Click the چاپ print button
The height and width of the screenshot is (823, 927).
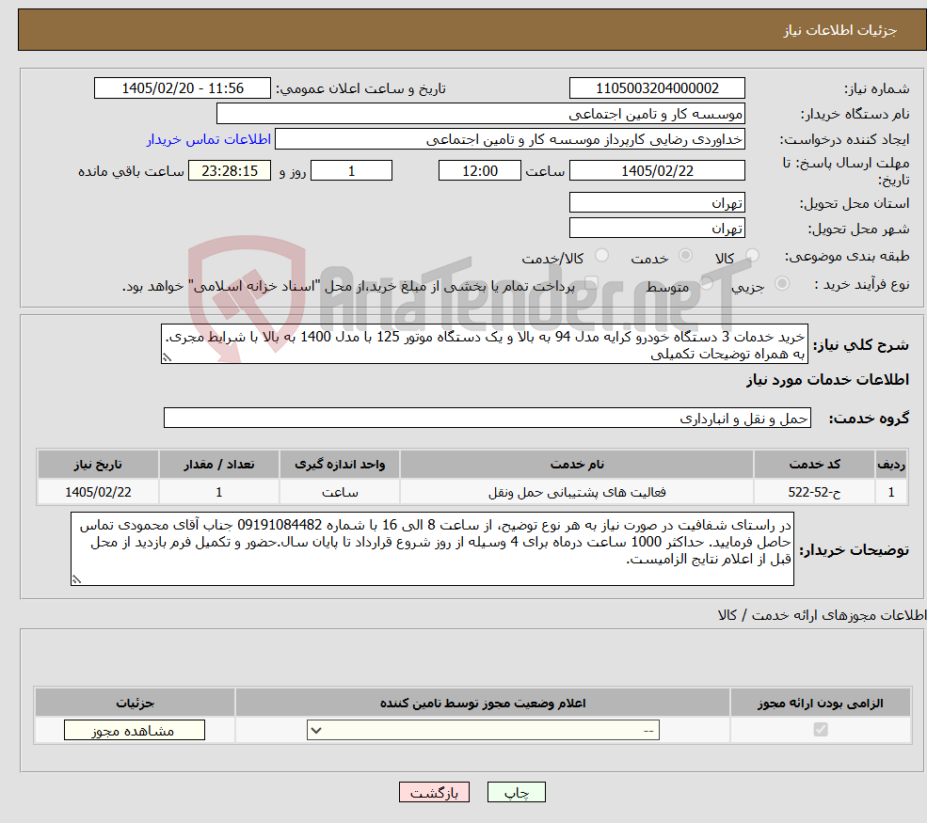516,792
